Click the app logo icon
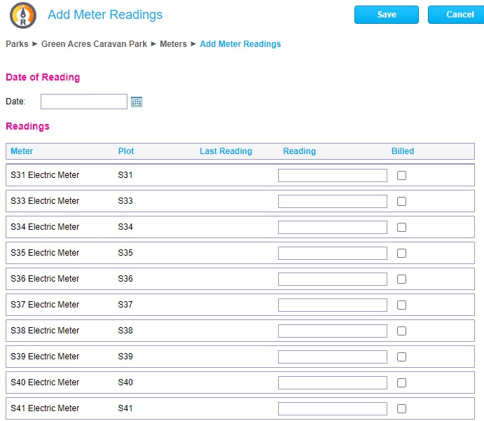Viewport: 484px width, 421px height. pyautogui.click(x=23, y=15)
